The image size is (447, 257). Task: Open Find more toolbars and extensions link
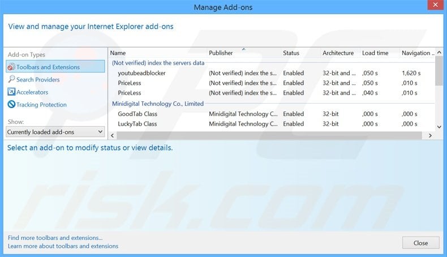(x=55, y=238)
